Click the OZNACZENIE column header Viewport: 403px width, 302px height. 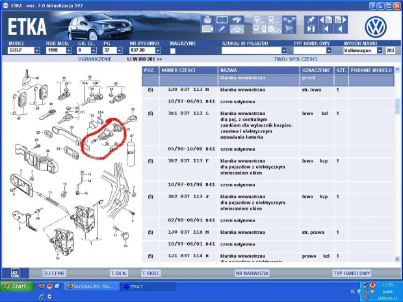(317, 70)
